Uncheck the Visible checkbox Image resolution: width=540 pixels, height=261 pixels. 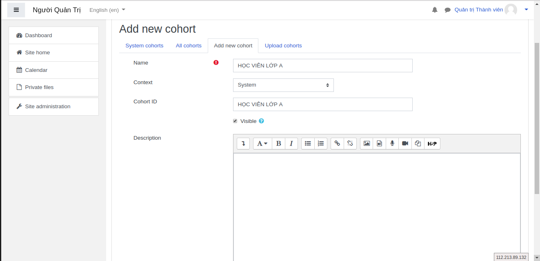coord(235,121)
